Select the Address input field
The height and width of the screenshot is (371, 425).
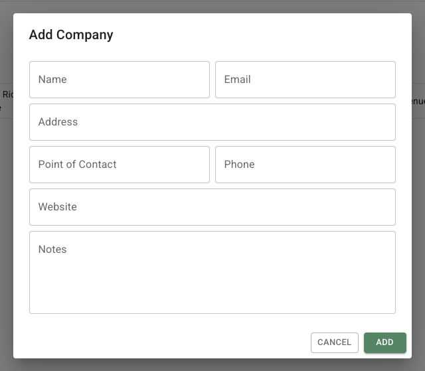click(212, 122)
